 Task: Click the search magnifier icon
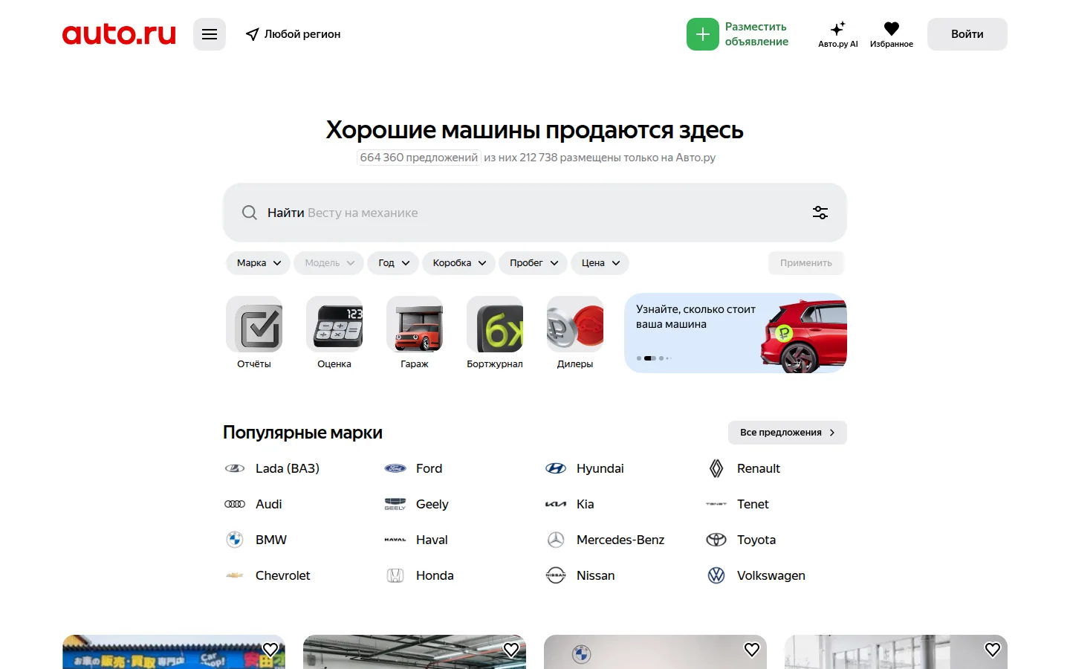pos(250,213)
